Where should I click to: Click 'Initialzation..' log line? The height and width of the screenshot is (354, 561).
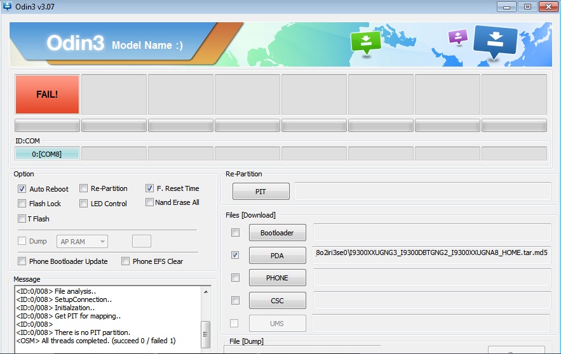point(55,308)
